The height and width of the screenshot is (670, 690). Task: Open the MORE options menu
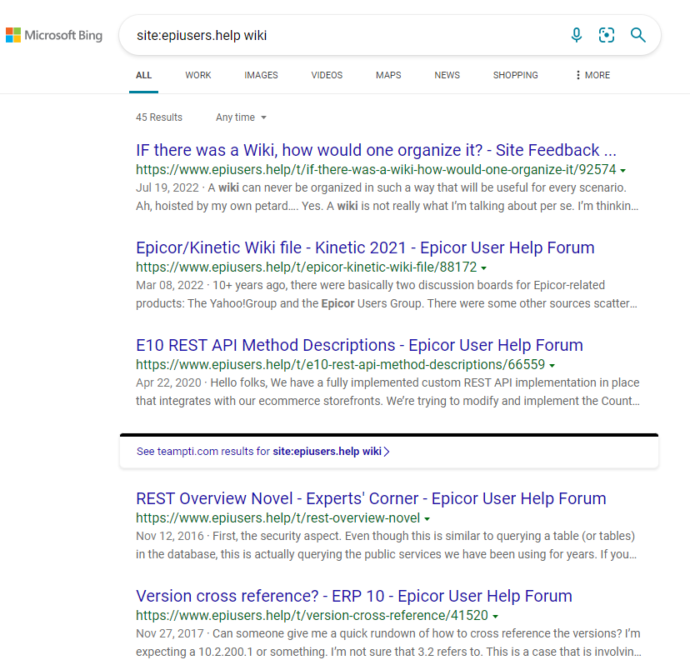click(x=592, y=75)
